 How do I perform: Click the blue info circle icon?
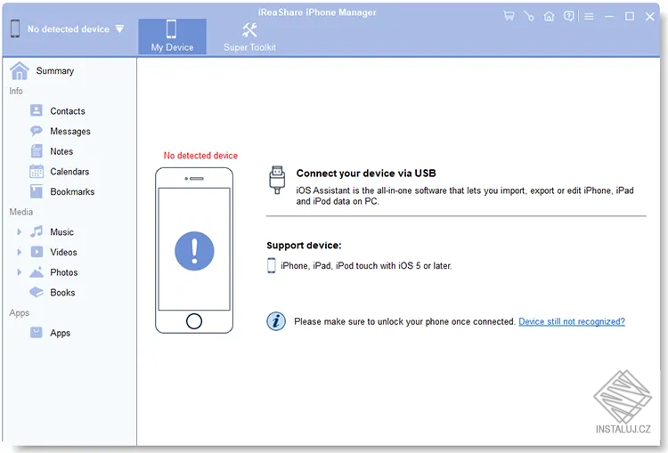click(276, 321)
